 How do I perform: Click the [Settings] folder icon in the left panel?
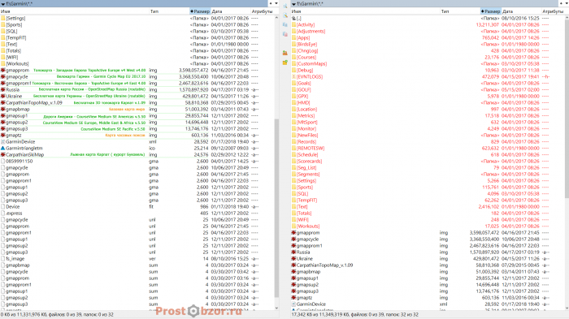[x=3, y=18]
